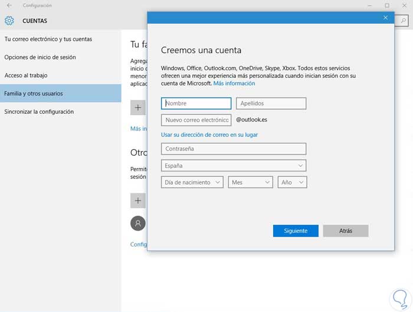Screen dimensions: 413x312
Task: Click the plus button under Tu familia
Action: [x=137, y=107]
